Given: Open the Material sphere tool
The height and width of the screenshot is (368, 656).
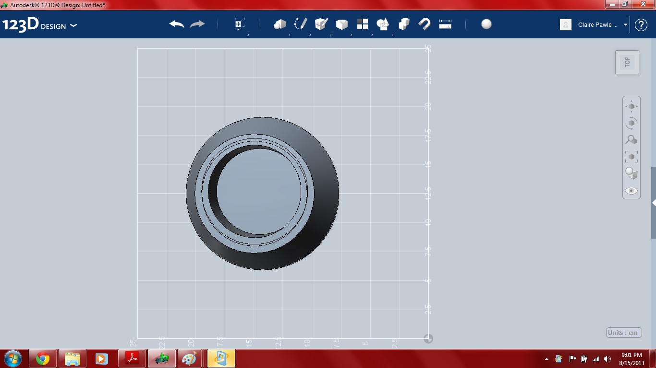Looking at the screenshot, I should click(x=486, y=24).
